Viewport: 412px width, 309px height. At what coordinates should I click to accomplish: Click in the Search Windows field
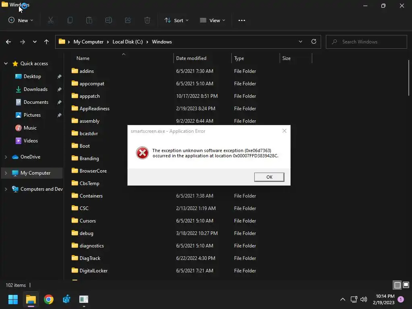pyautogui.click(x=366, y=42)
